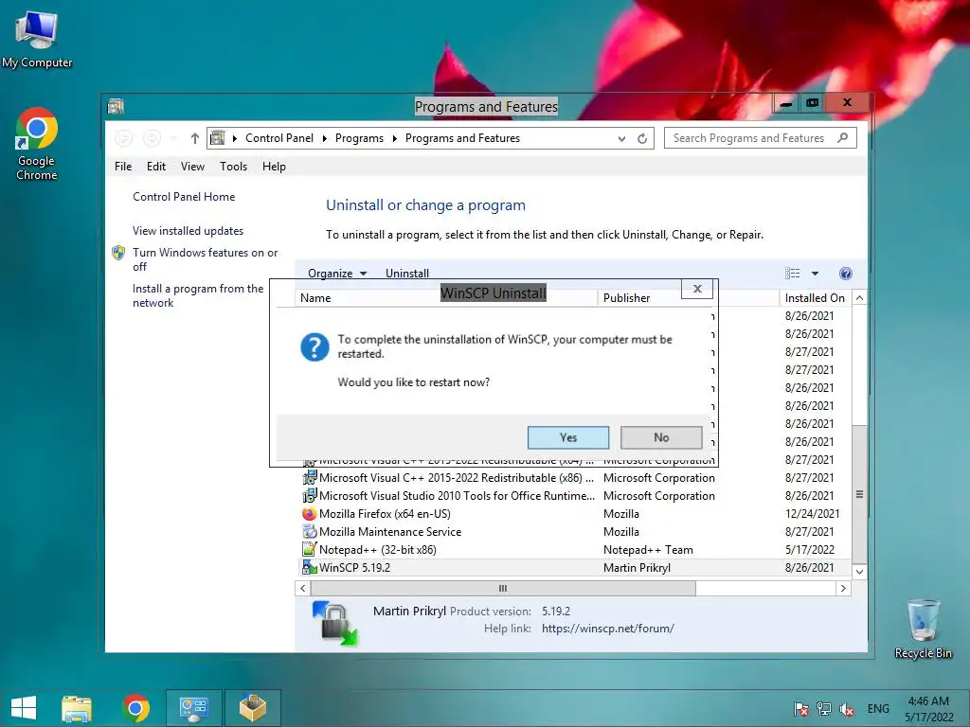The height and width of the screenshot is (727, 970).
Task: Open the Recycle Bin desktop icon
Action: point(923,629)
